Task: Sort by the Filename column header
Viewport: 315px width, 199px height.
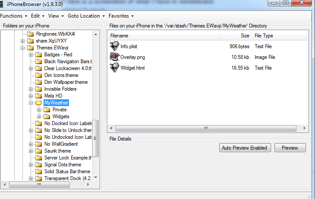Action: [x=163, y=36]
